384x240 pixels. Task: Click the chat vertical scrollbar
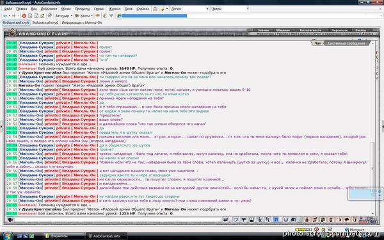pos(372,129)
